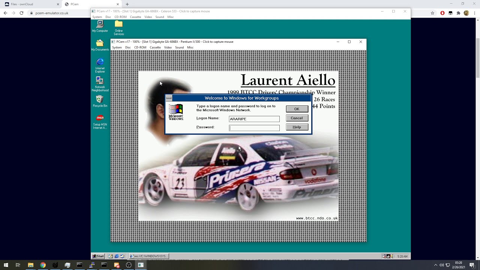The image size is (480, 270).
Task: Click the red ad-blocker extension icon
Action: [442, 13]
